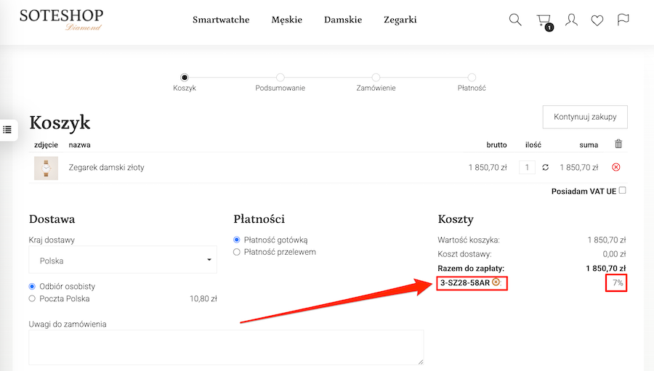Refresh quantity with the recalculate icon

[545, 167]
